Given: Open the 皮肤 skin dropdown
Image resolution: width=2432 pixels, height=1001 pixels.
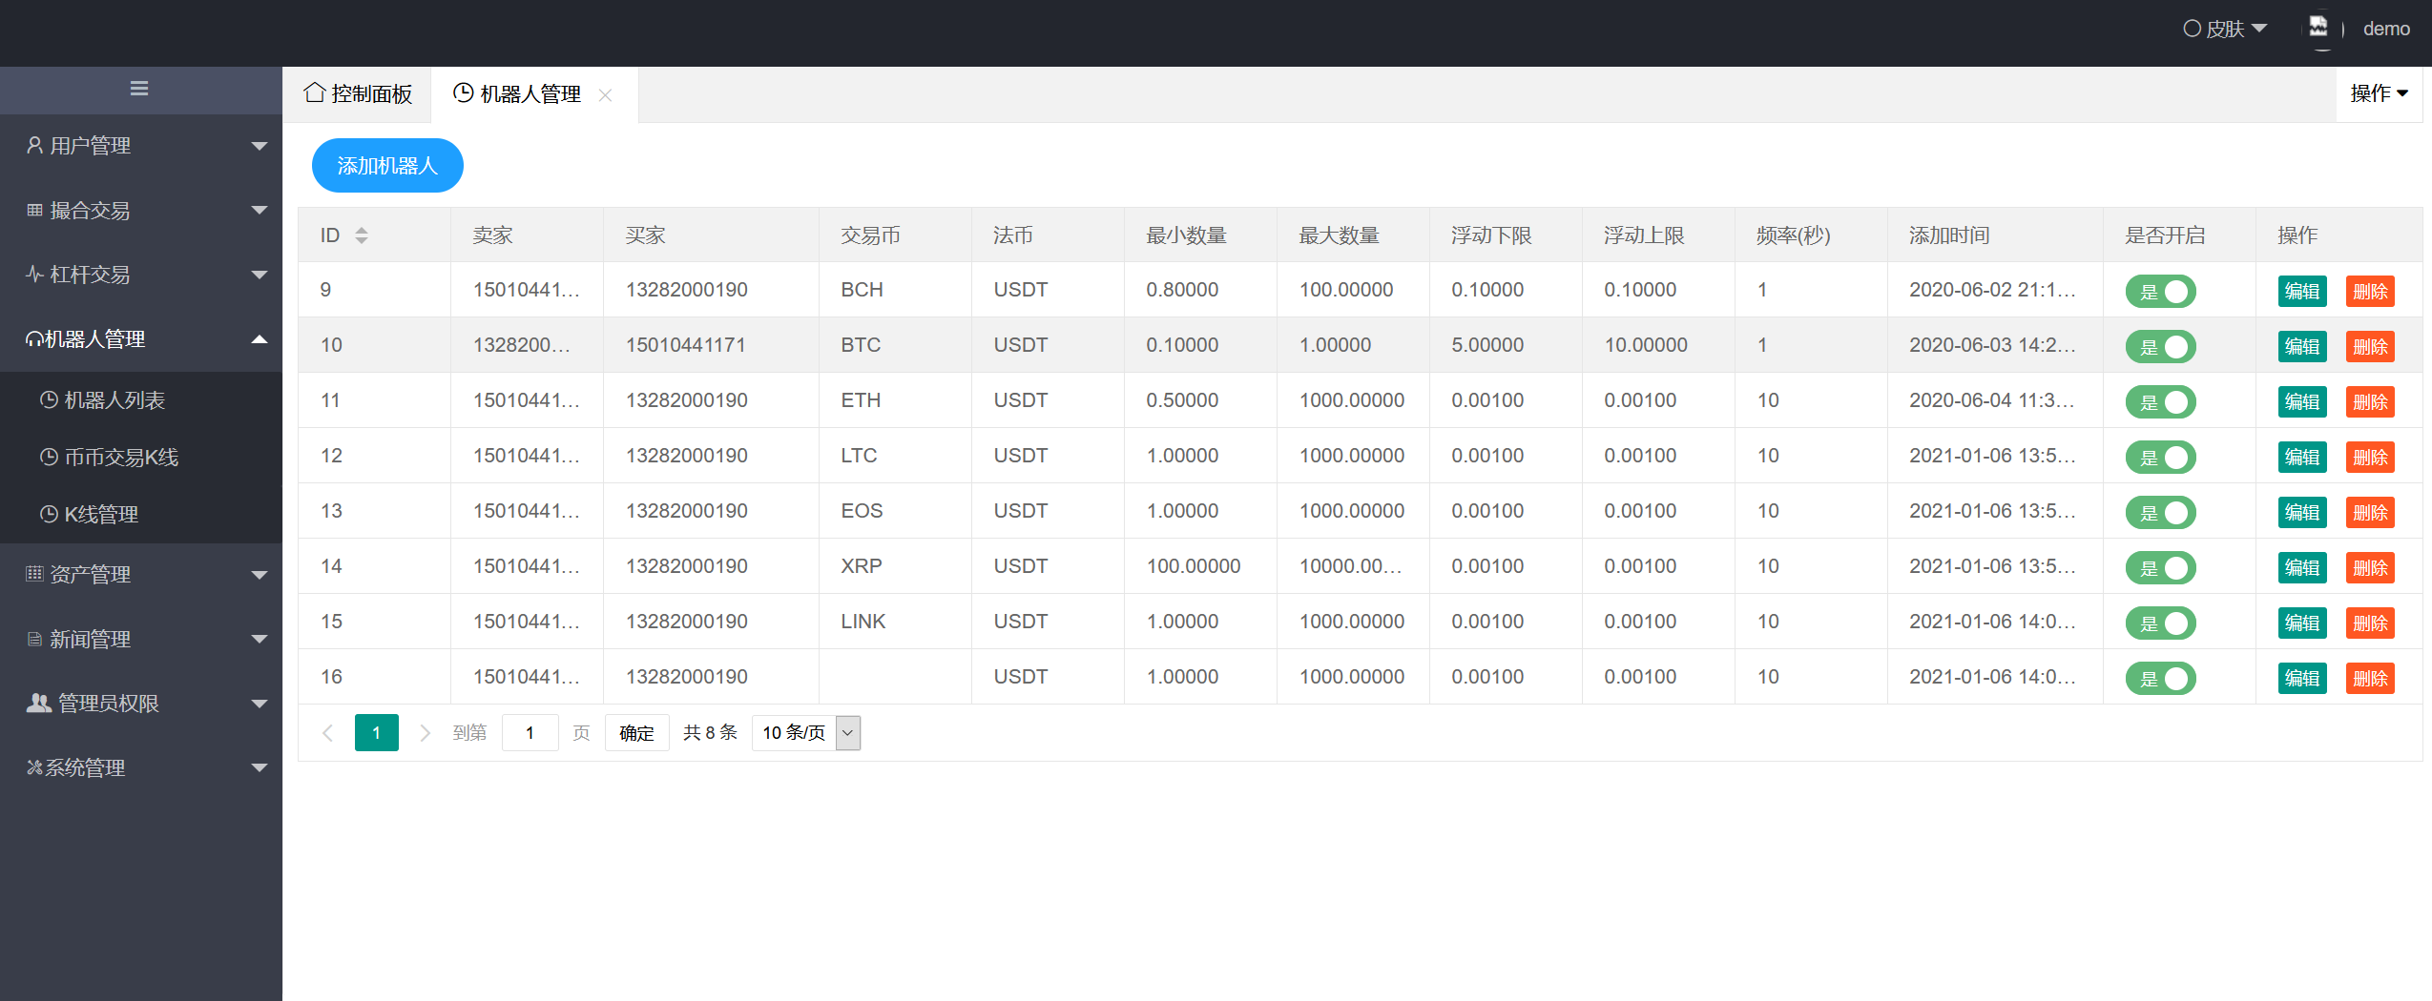Looking at the screenshot, I should coord(2225,29).
